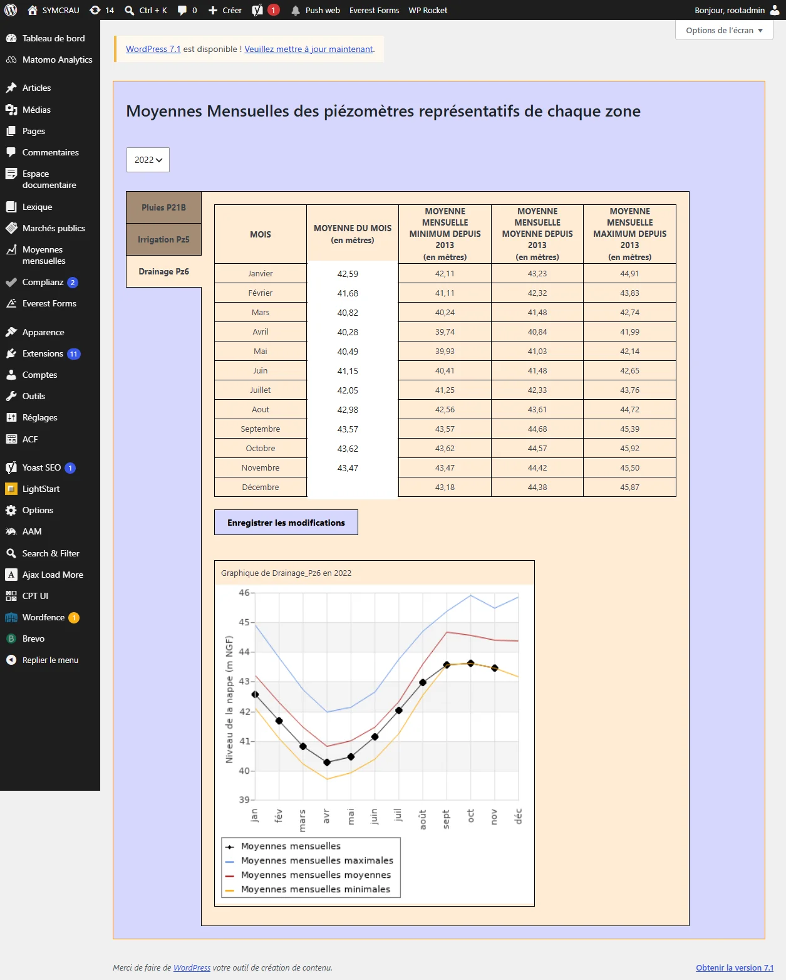Click the Replier le menu collapse icon
786x980 pixels.
[11, 660]
